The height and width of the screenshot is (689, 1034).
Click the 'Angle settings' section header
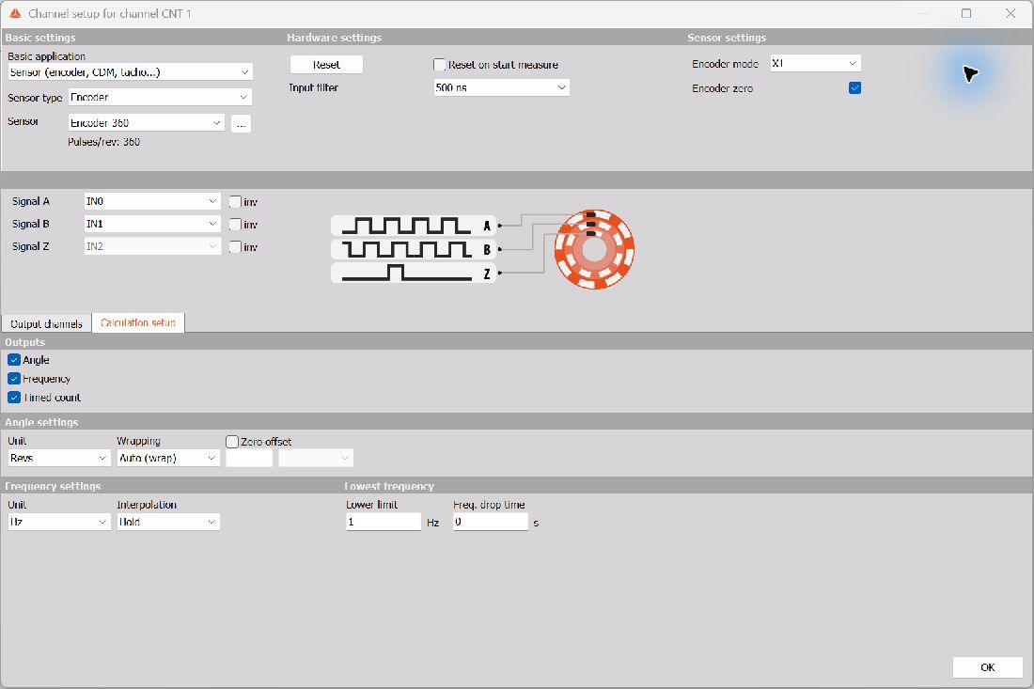[41, 422]
